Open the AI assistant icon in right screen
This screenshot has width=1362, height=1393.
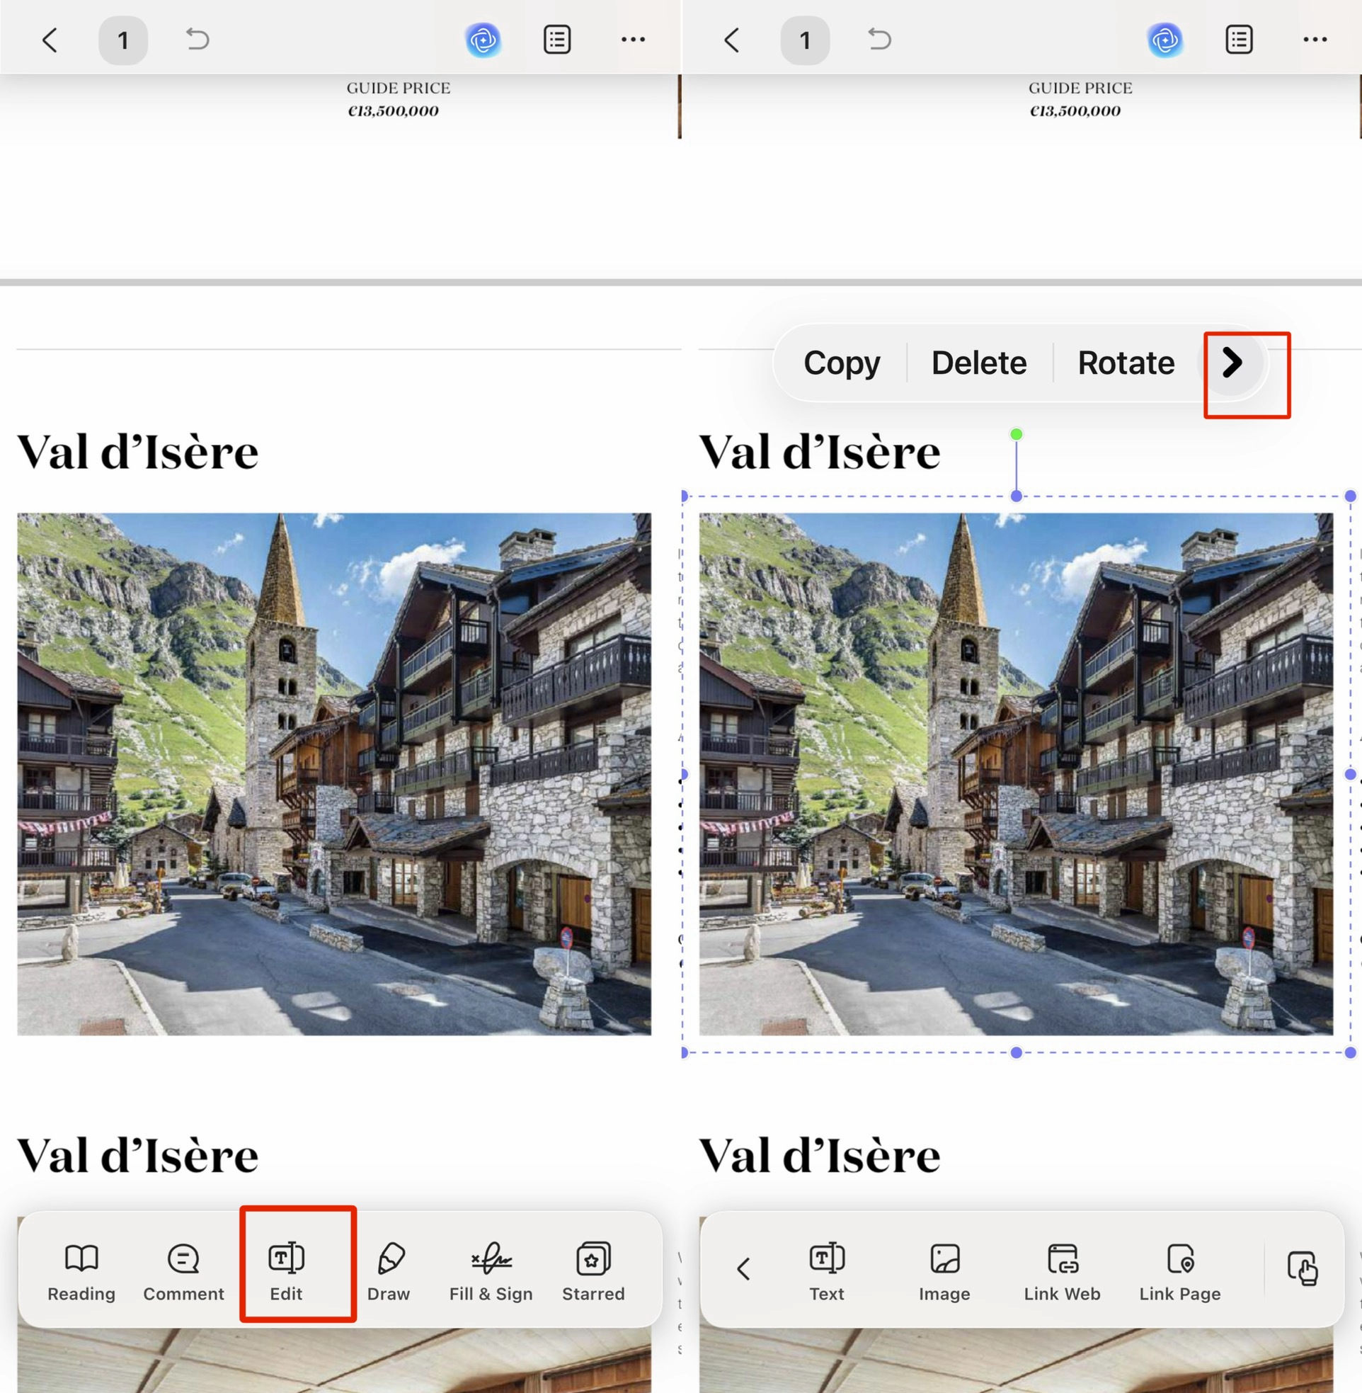point(1164,40)
